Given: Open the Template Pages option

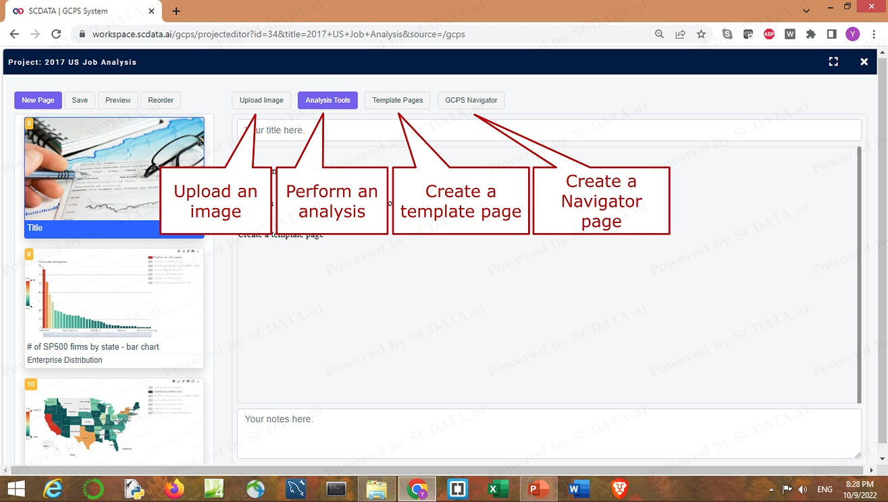Looking at the screenshot, I should tap(397, 100).
